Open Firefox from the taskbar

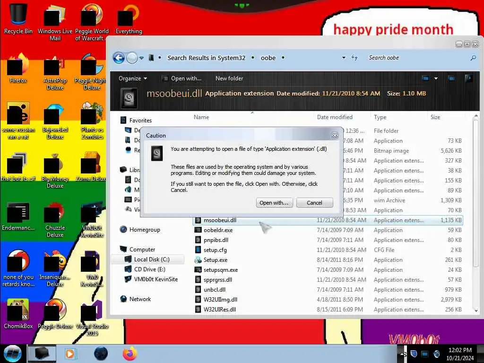click(x=130, y=354)
